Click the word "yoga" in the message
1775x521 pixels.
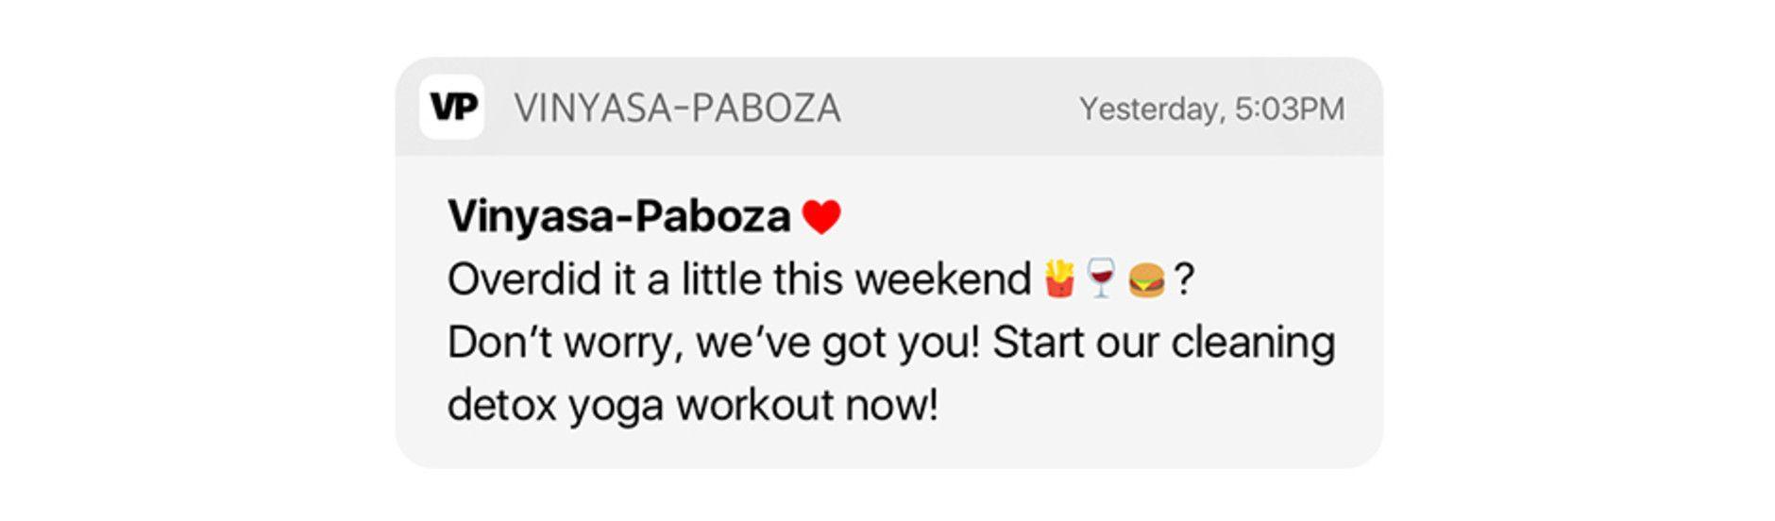616,407
